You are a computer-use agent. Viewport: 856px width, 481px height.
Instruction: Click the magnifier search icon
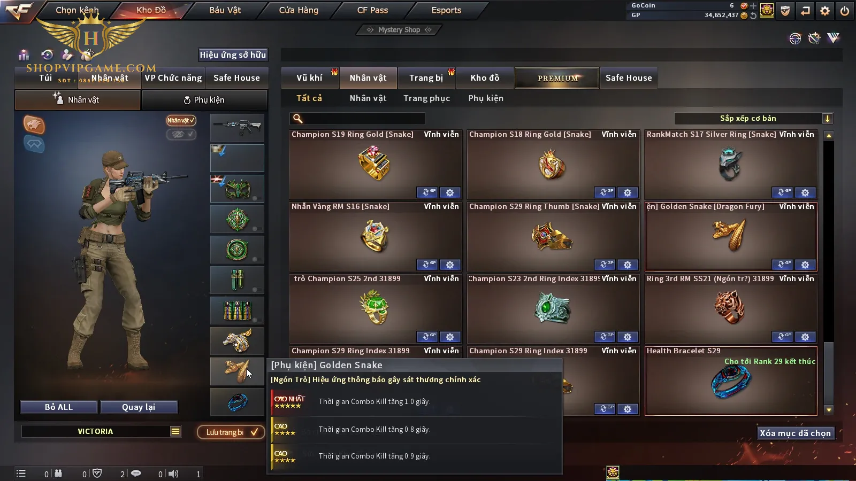298,119
